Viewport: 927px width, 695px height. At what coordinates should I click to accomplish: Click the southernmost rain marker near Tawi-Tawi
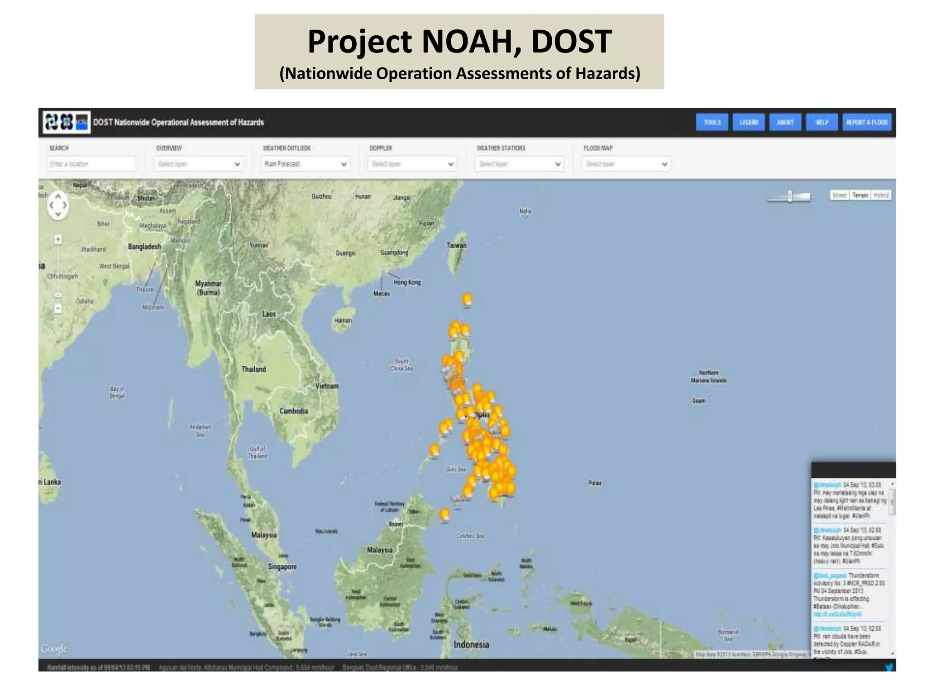[x=445, y=515]
